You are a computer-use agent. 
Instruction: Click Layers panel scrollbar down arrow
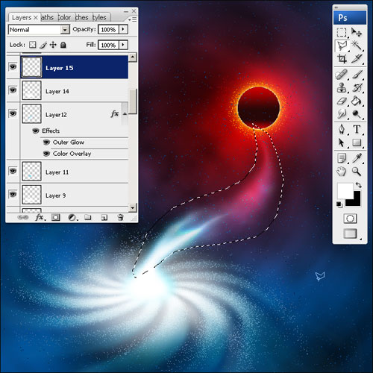(133, 207)
